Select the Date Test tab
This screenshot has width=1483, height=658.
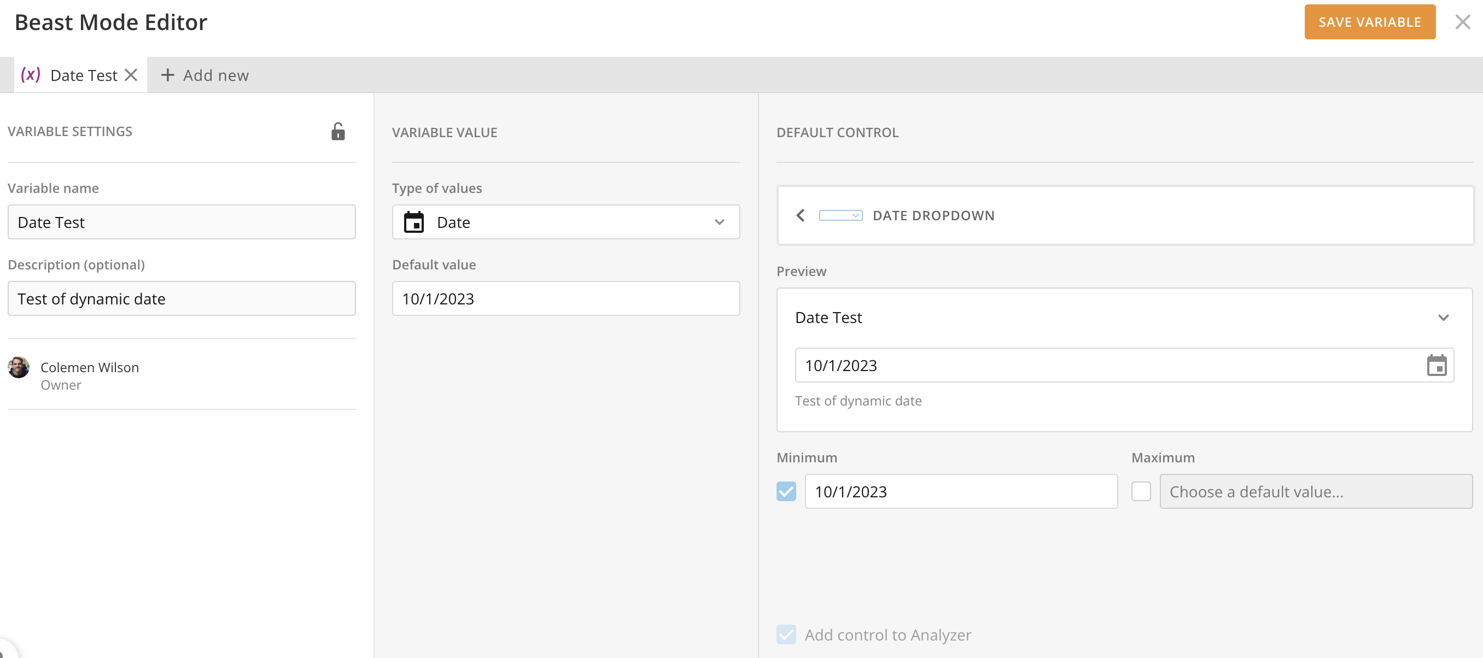(x=84, y=75)
